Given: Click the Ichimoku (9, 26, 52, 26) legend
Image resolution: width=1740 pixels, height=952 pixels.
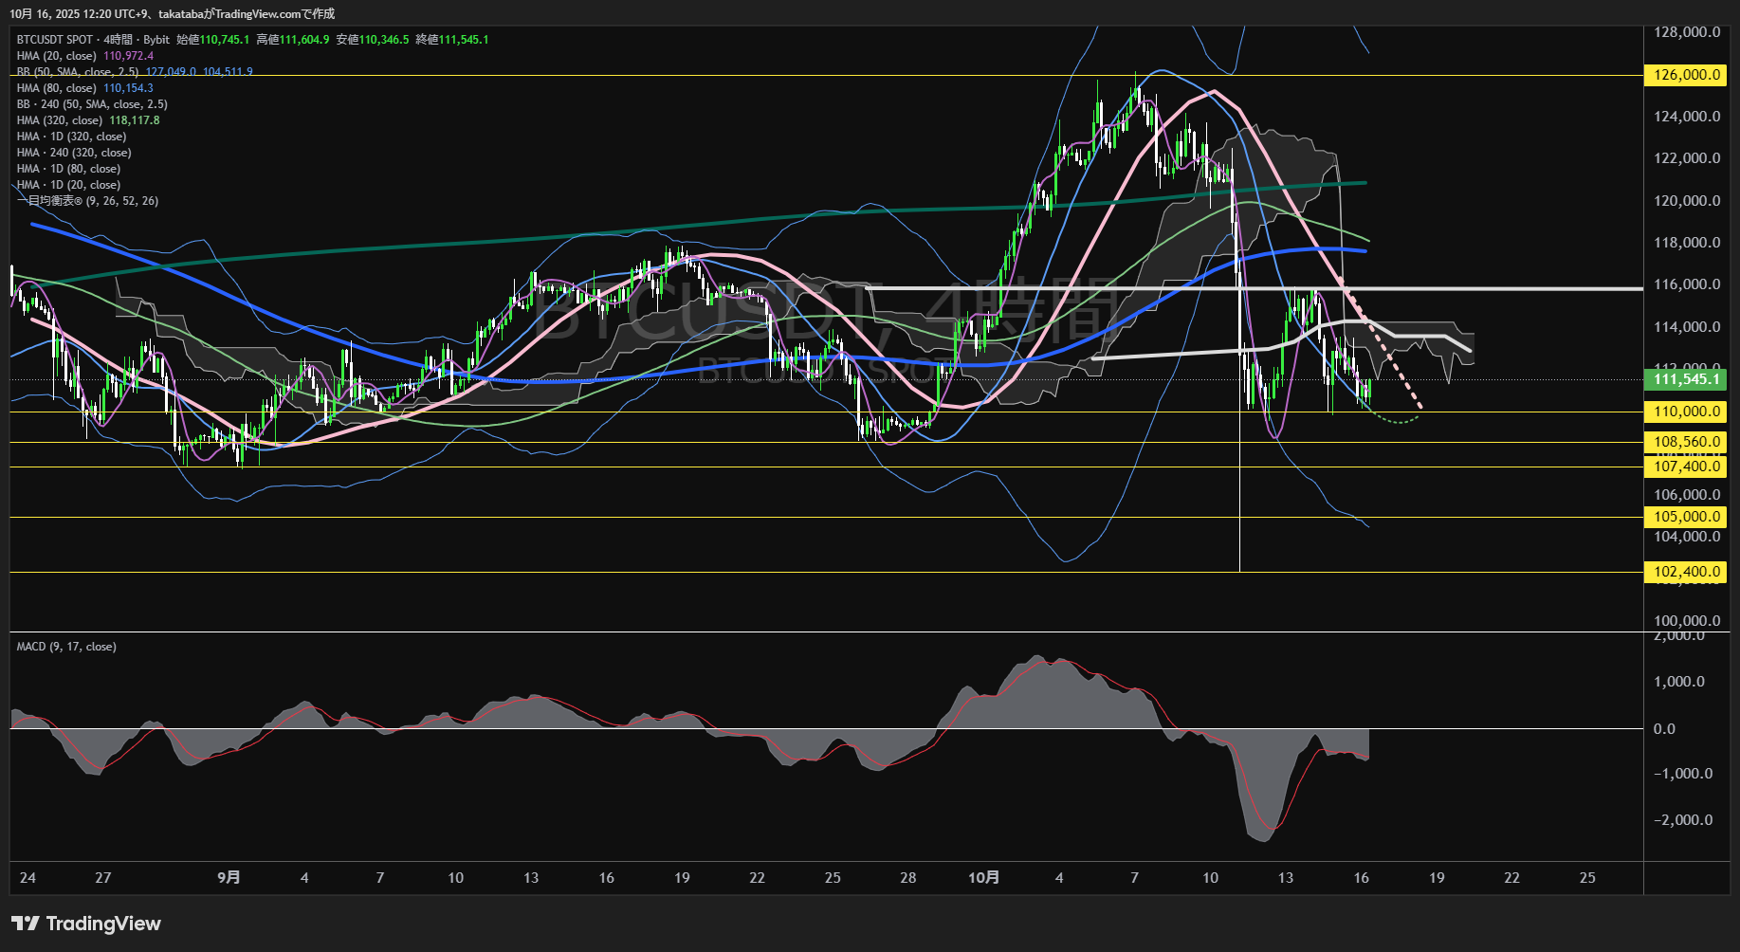Looking at the screenshot, I should (x=87, y=201).
